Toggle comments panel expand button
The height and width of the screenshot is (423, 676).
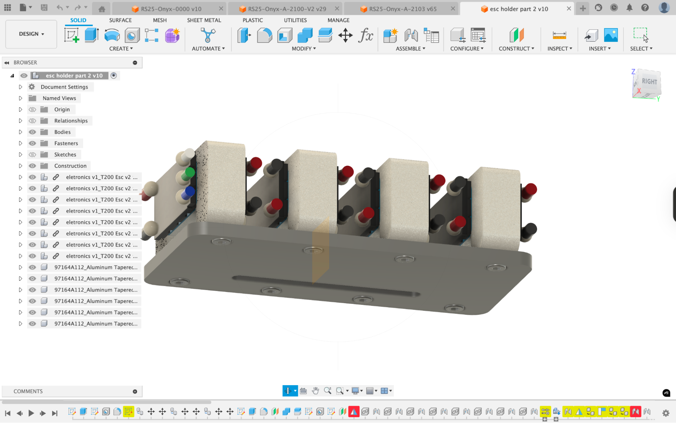[135, 392]
